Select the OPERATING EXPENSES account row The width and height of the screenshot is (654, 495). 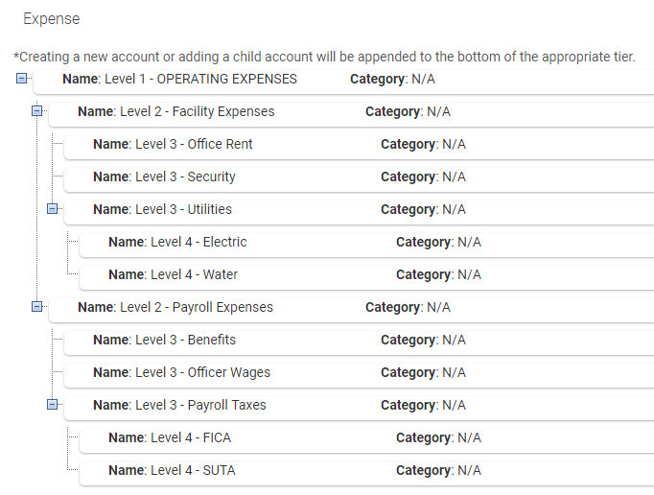(179, 79)
